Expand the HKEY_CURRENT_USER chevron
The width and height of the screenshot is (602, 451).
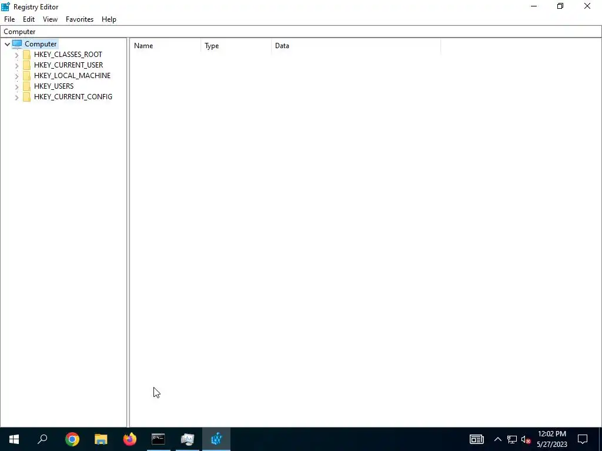click(16, 65)
